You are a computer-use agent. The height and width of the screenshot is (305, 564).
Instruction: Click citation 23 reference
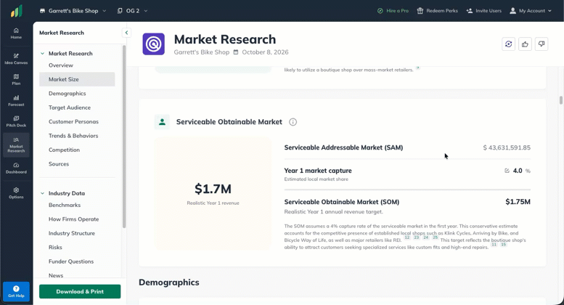(416, 237)
